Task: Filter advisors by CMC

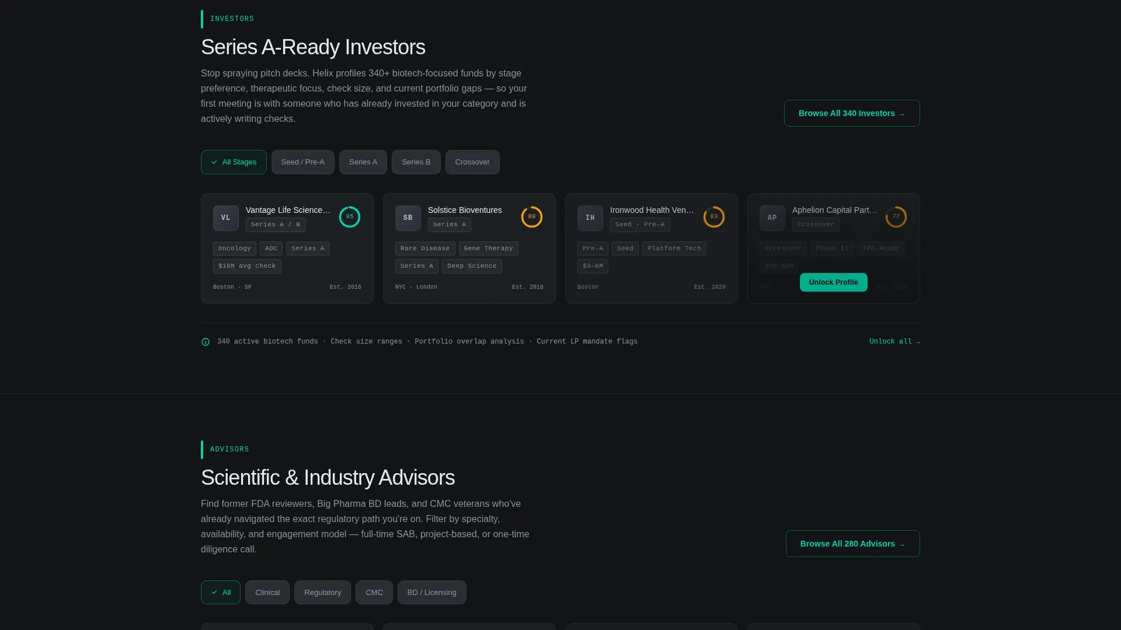Action: [374, 593]
